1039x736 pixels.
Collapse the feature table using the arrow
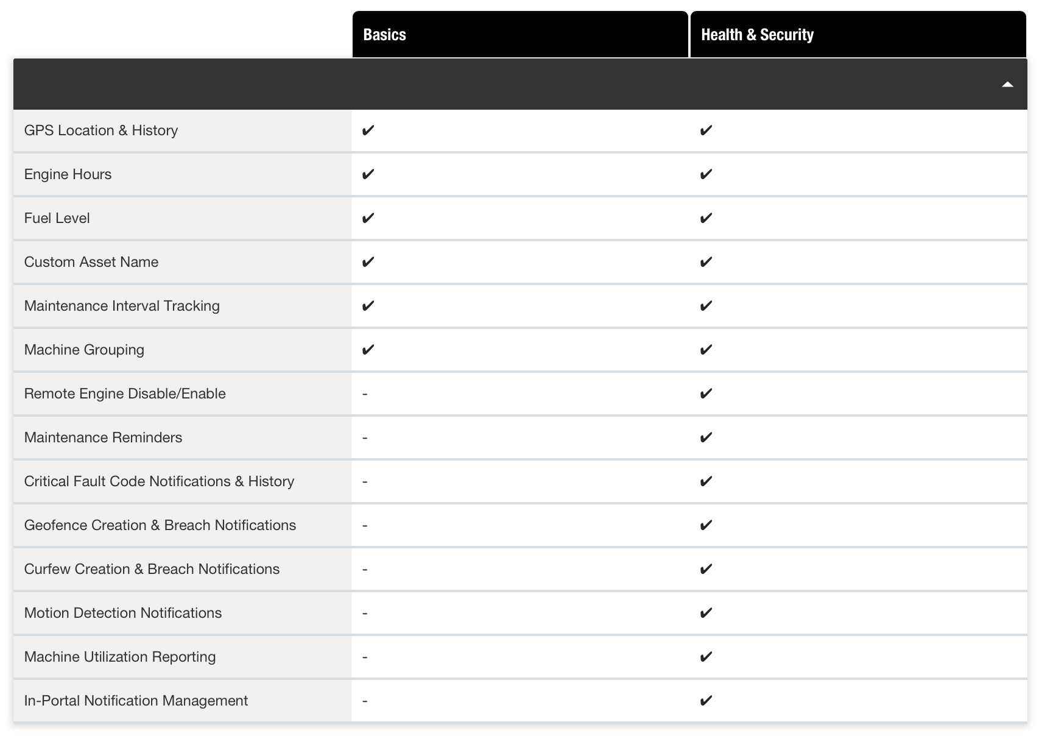(x=1007, y=85)
